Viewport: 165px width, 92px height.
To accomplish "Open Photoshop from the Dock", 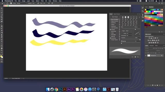I will click(60, 89).
